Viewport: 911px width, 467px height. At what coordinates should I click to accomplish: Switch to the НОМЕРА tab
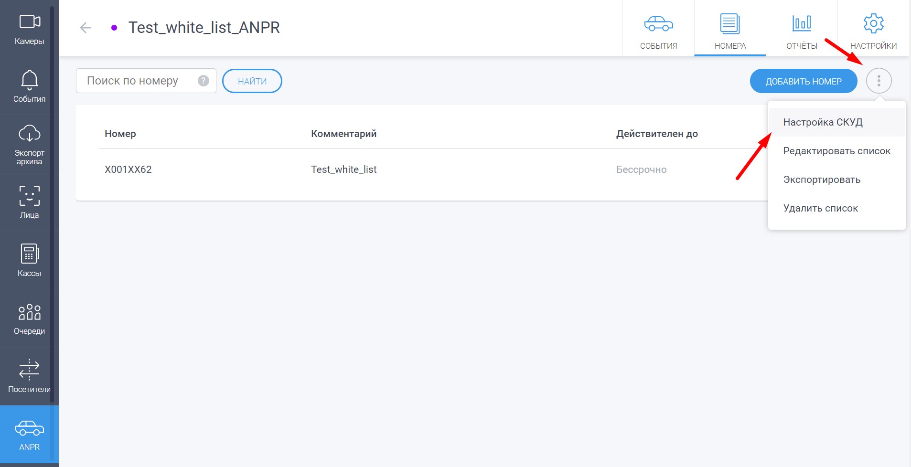pos(730,29)
